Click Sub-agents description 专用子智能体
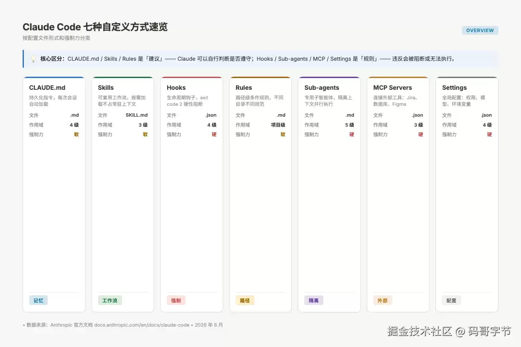The image size is (521, 347). [328, 101]
